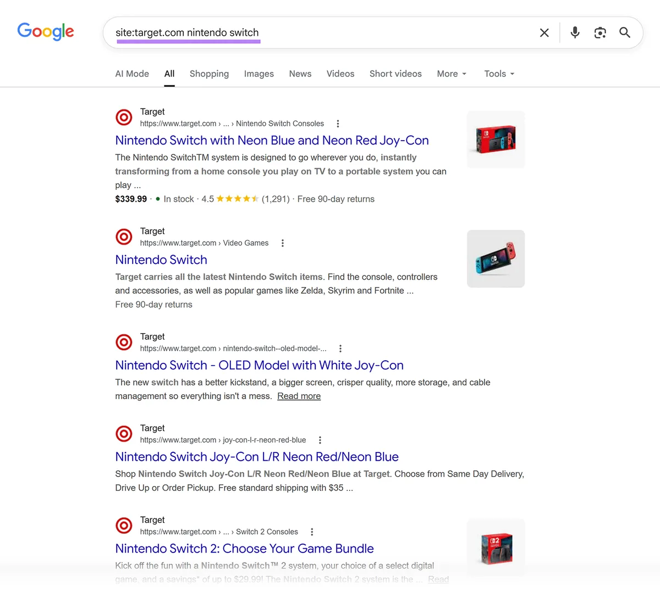Select the All results tab
This screenshot has height=591, width=660.
(169, 74)
